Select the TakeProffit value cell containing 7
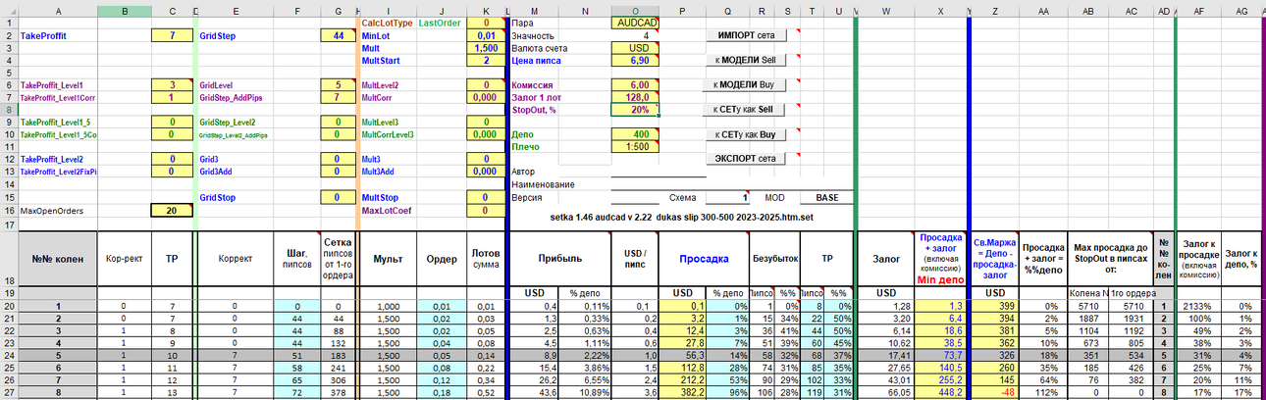Viewport: 1266px width, 400px height. [172, 35]
